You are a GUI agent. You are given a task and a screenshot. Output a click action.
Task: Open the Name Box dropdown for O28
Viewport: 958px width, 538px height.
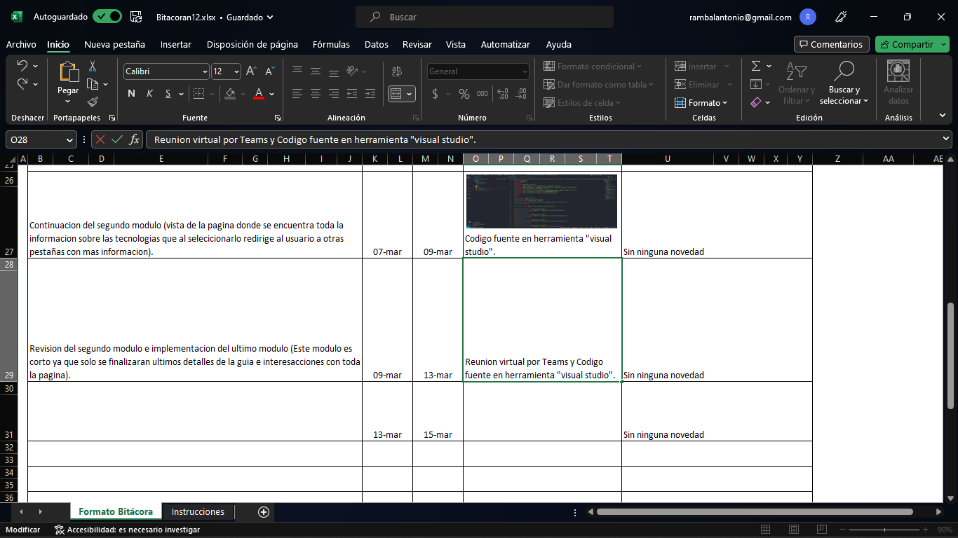69,139
